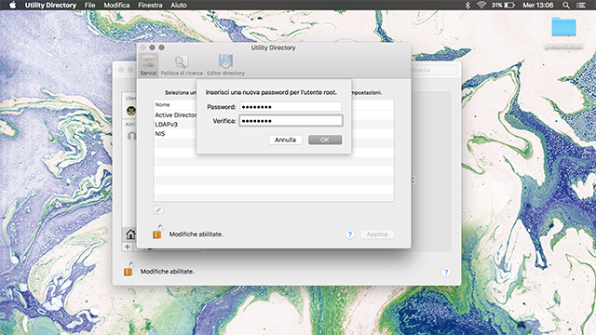This screenshot has width=596, height=335.
Task: Open Spotlight search icon
Action: tap(566, 5)
